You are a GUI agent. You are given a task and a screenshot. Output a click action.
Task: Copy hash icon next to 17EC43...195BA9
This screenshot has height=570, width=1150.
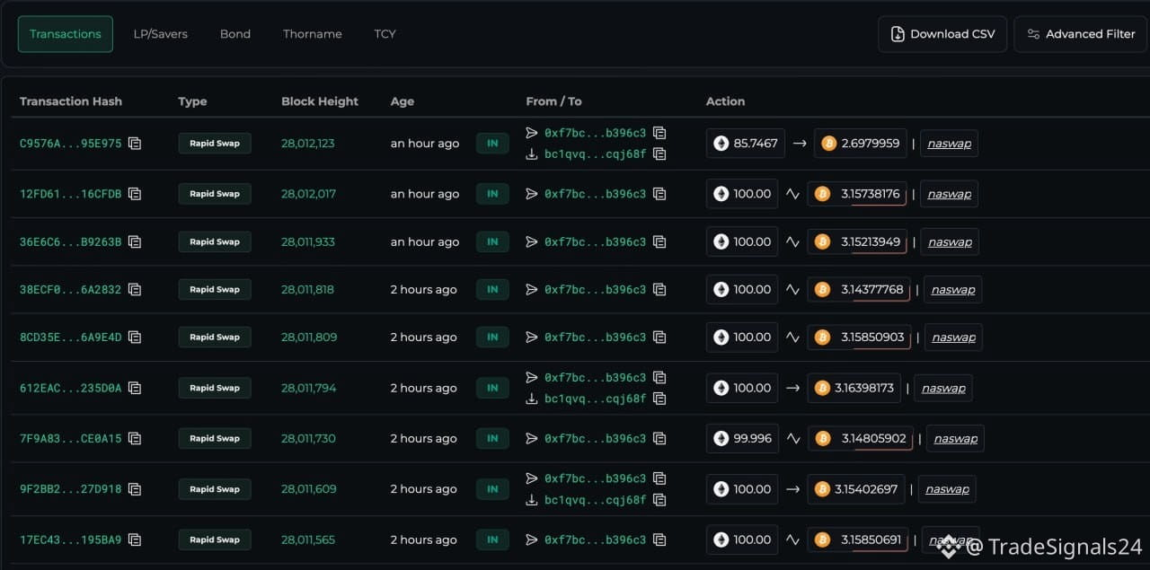[x=135, y=539]
